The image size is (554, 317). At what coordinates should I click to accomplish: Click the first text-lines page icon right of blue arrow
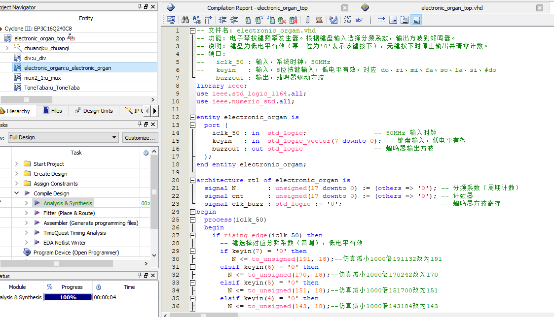click(x=393, y=20)
